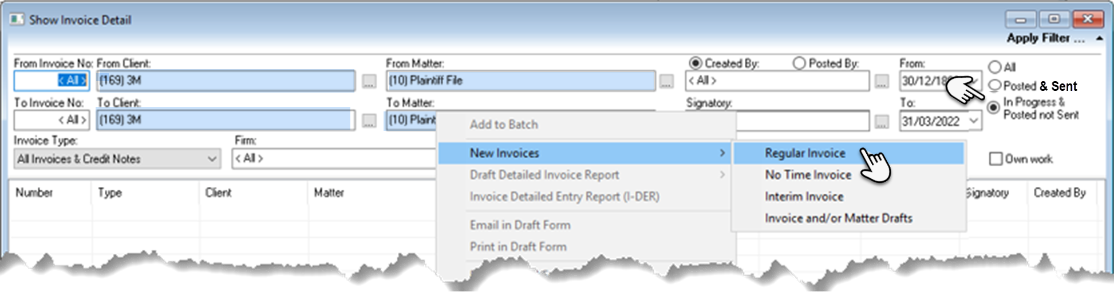The image size is (1114, 292).
Task: Select the Posted By radio button
Action: pyautogui.click(x=799, y=63)
